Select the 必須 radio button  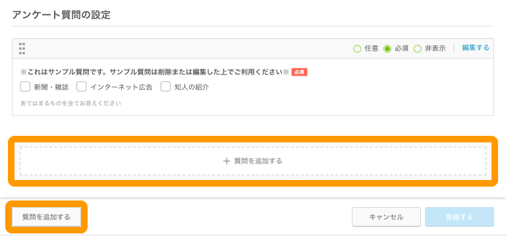(x=387, y=49)
